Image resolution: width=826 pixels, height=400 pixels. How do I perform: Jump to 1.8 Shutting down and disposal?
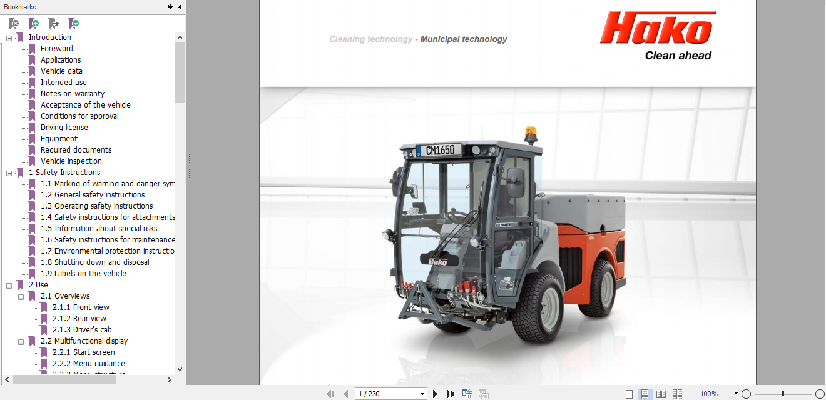[x=95, y=262]
